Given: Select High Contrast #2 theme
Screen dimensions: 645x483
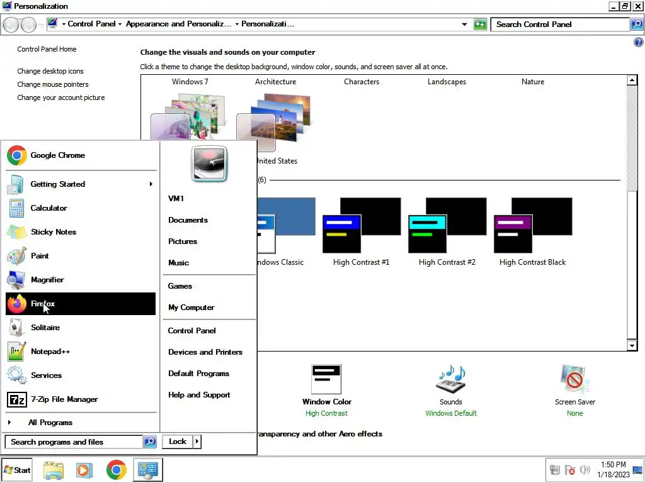Looking at the screenshot, I should click(x=447, y=232).
